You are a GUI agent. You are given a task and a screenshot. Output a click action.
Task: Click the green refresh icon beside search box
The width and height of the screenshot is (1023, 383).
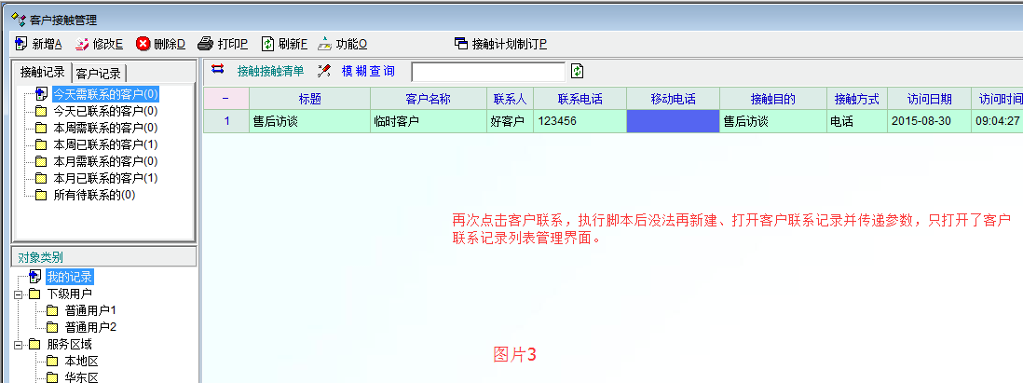point(578,71)
